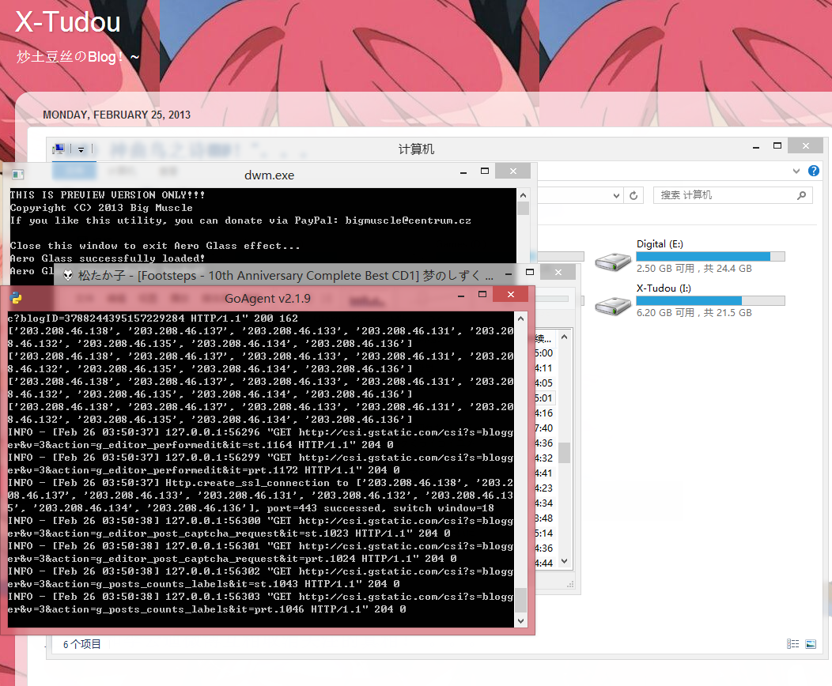Click the GoAgent console scrollbar thumb

tap(521, 600)
